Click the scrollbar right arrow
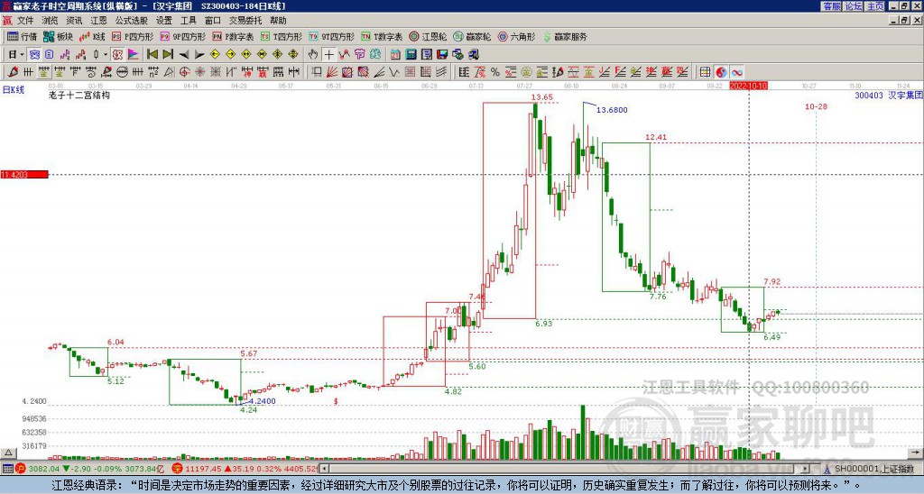The width and height of the screenshot is (924, 494). click(x=805, y=469)
